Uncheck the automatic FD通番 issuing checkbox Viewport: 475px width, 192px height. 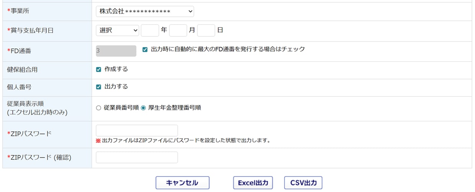(x=145, y=50)
